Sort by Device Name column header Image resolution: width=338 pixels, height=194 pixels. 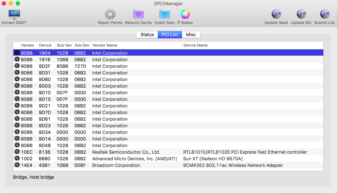pyautogui.click(x=195, y=45)
